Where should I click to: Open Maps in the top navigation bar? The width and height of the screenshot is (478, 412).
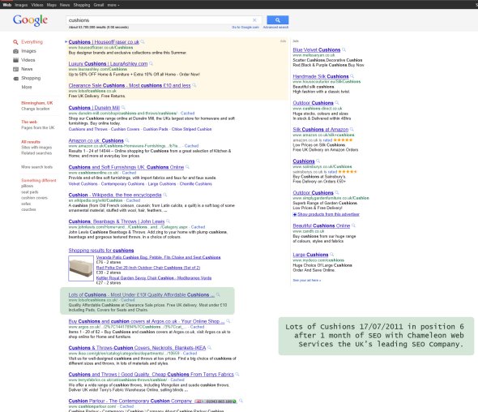click(52, 5)
